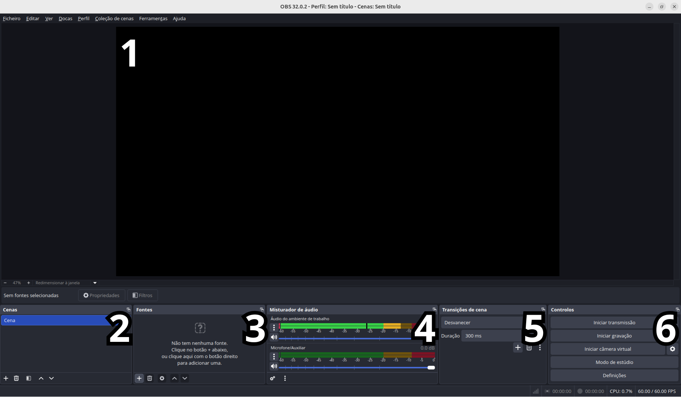Open the Coleção de cenas menu
681x397 pixels.
pyautogui.click(x=114, y=19)
